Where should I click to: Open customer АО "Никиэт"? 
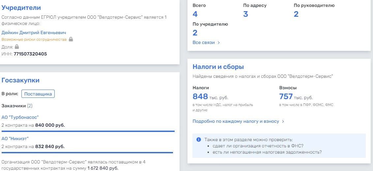(x=15, y=139)
